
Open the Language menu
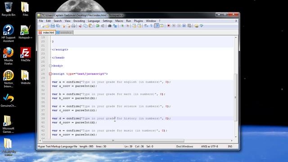tap(94, 21)
